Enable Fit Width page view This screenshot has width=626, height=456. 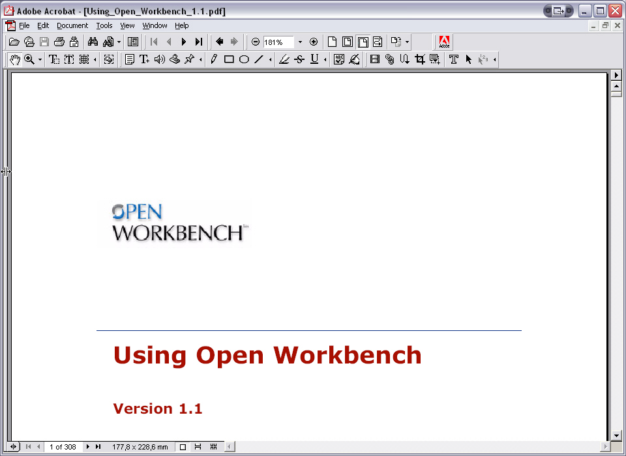[x=363, y=42]
